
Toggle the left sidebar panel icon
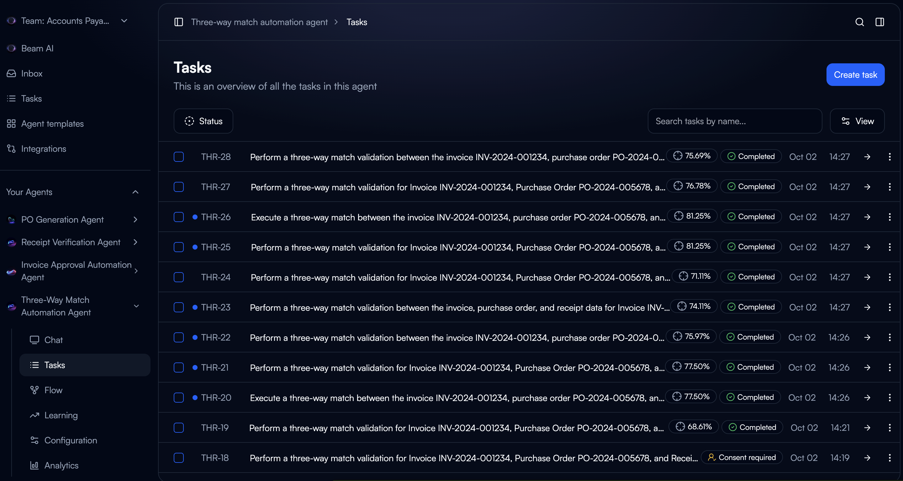[x=178, y=22]
